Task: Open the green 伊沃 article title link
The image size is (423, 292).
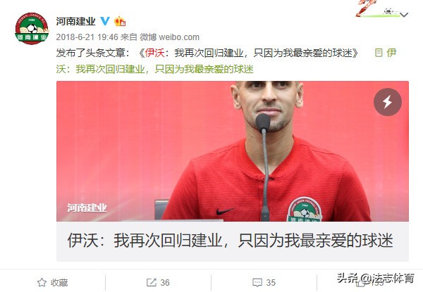Action: [x=155, y=69]
